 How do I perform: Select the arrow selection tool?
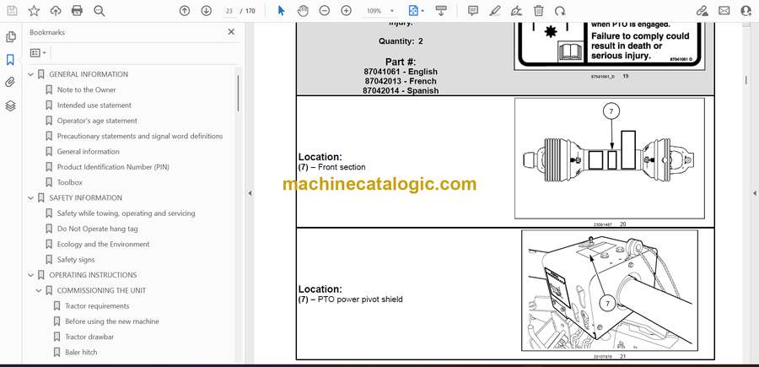click(281, 11)
